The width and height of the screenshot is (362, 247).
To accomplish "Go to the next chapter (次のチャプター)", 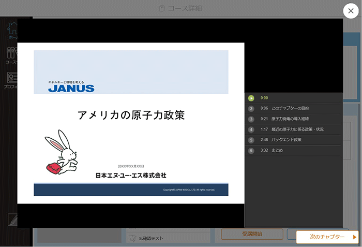I will (327, 237).
